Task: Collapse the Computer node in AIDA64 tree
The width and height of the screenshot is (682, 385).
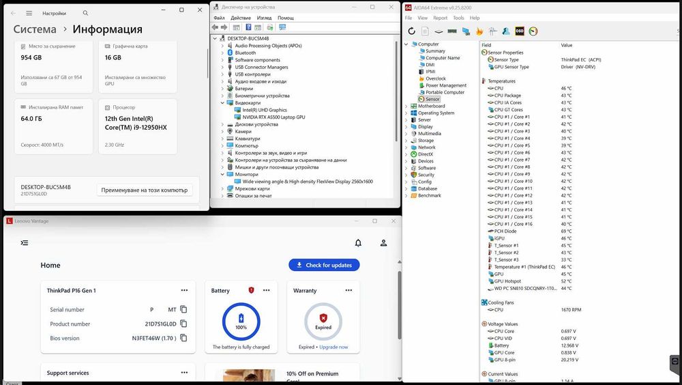Action: [406, 44]
